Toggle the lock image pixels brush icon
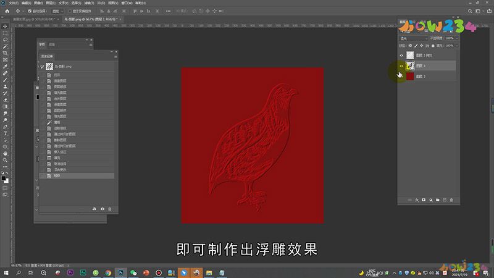 (416, 46)
